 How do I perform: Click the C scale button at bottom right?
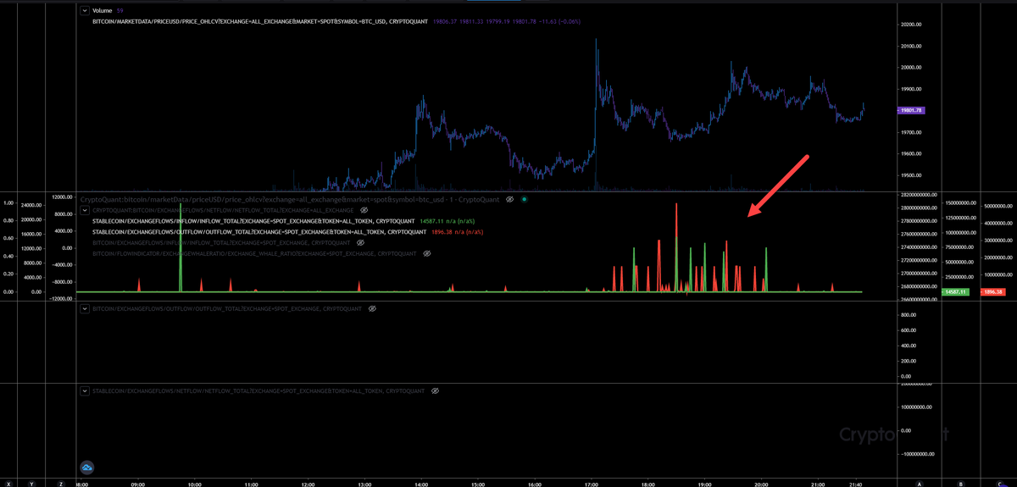point(999,483)
